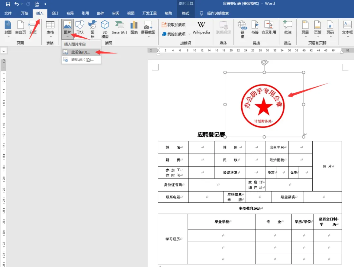Open the 表格 insert table dropdown
Viewport: 354px width, 267px height.
pyautogui.click(x=50, y=29)
